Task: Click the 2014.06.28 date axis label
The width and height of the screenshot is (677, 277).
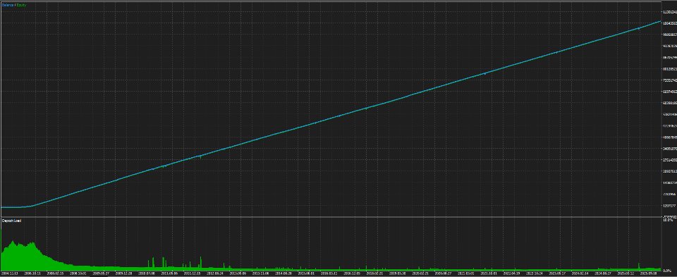Action: click(283, 273)
